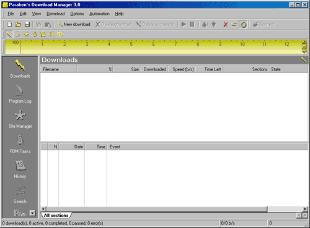The height and width of the screenshot is (228, 310).
Task: Select the FTP icon in small toolbar
Action: pyautogui.click(x=60, y=34)
